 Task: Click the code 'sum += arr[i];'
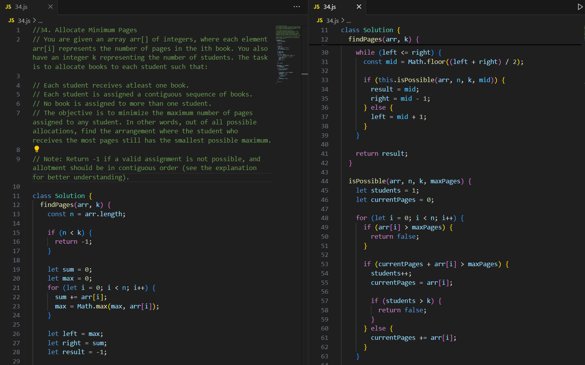click(x=81, y=297)
